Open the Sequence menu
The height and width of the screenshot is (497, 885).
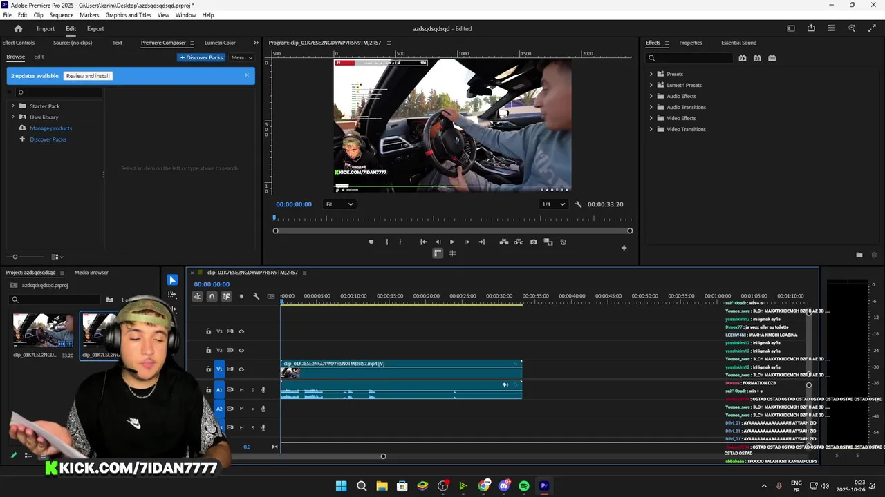(62, 15)
